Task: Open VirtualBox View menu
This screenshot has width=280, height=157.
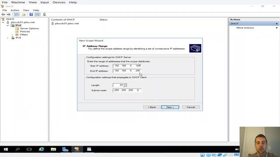Action: (x=33, y=2)
